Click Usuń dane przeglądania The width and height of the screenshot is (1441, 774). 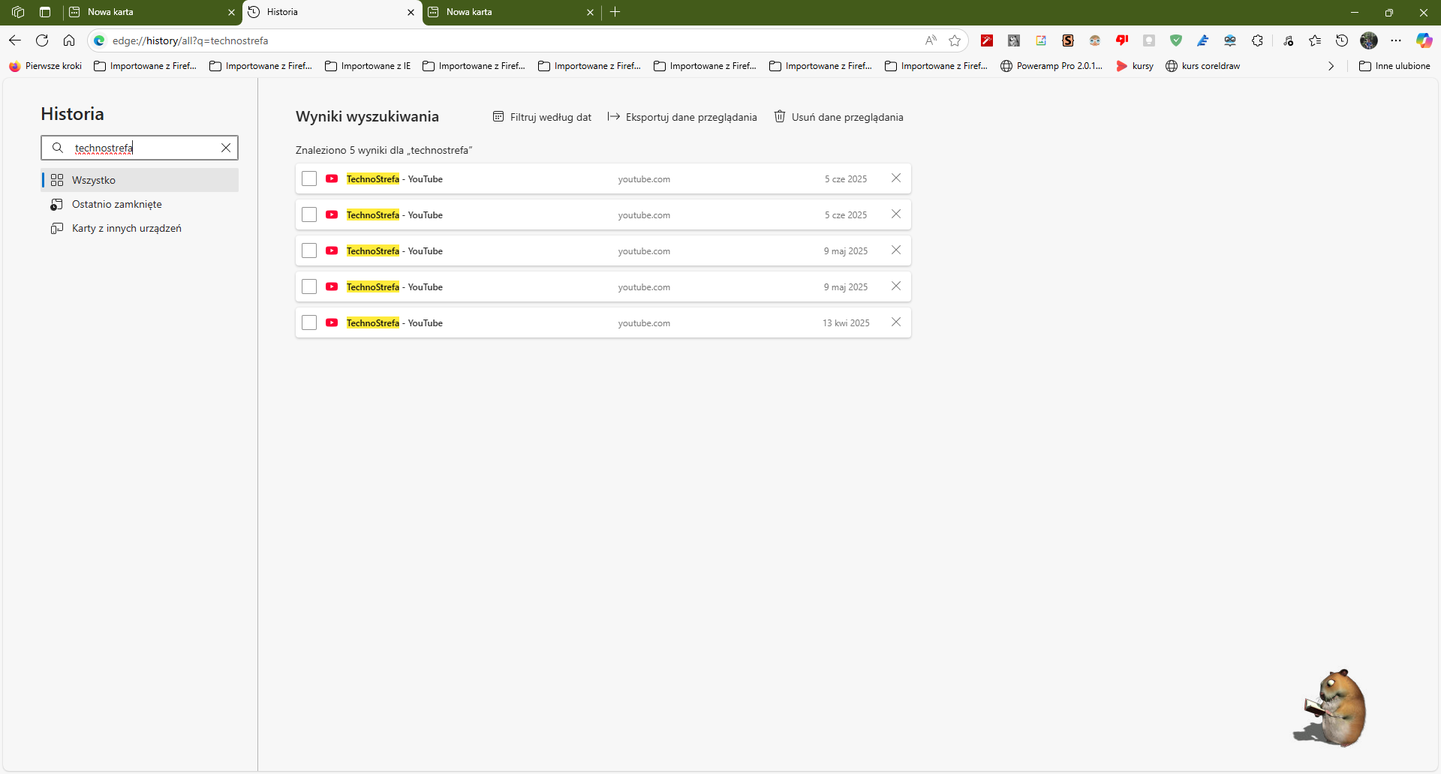(838, 117)
